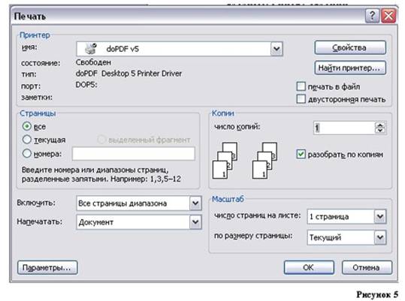
Task: Click the second collated pages illustration
Action: 264,161
